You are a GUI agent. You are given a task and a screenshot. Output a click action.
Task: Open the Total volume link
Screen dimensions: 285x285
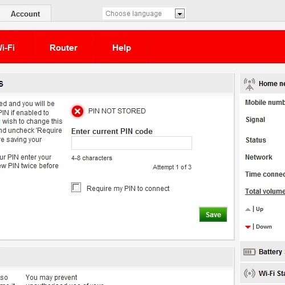pyautogui.click(x=265, y=192)
